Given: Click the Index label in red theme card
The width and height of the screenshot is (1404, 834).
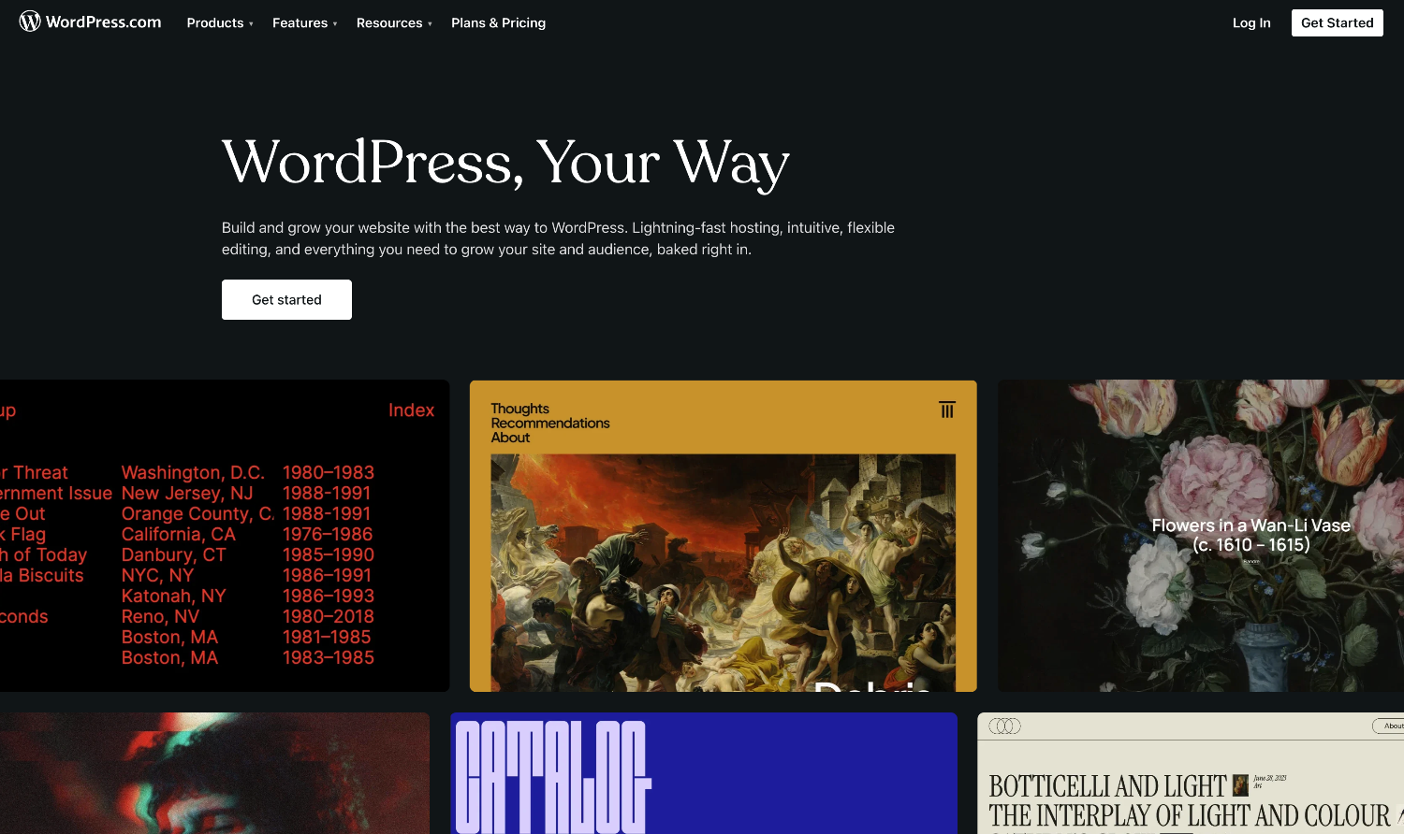Looking at the screenshot, I should pos(411,410).
